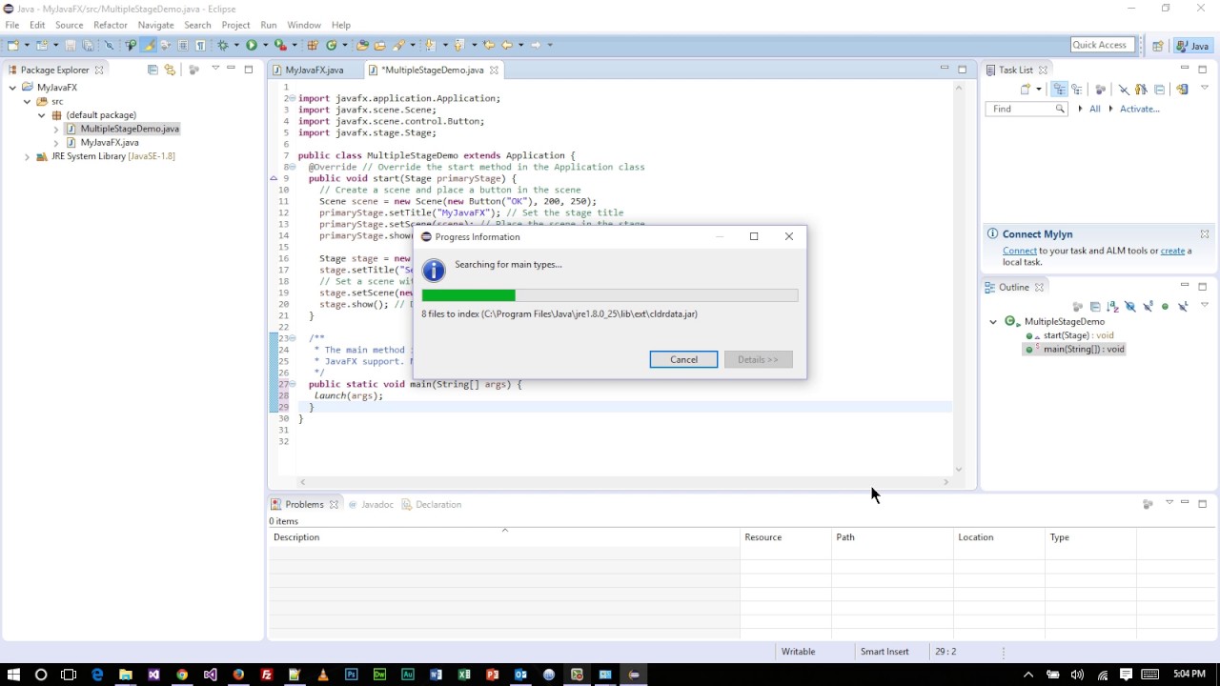The height and width of the screenshot is (686, 1220).
Task: Select the Java perspective button
Action: [x=1192, y=45]
